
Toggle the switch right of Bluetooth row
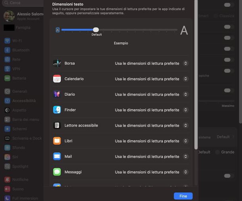[x=229, y=49]
